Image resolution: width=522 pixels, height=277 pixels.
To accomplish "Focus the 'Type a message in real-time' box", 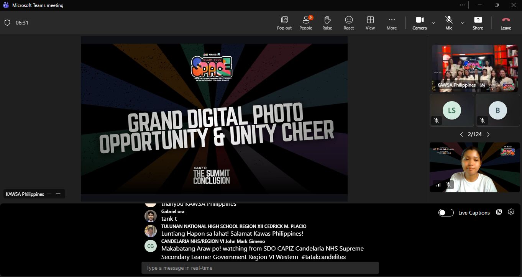I will (260, 268).
